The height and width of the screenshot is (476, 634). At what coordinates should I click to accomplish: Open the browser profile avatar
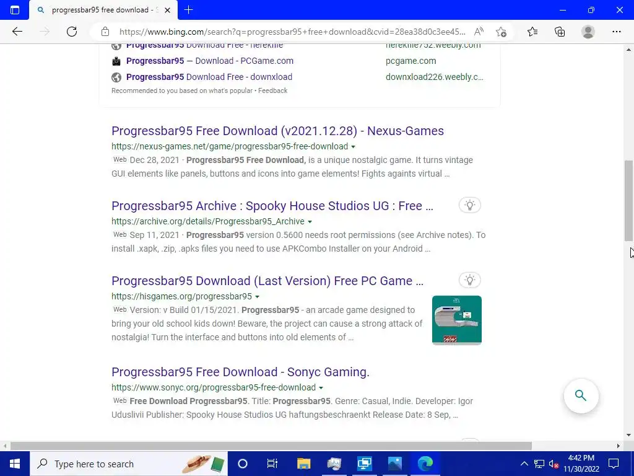pos(588,32)
